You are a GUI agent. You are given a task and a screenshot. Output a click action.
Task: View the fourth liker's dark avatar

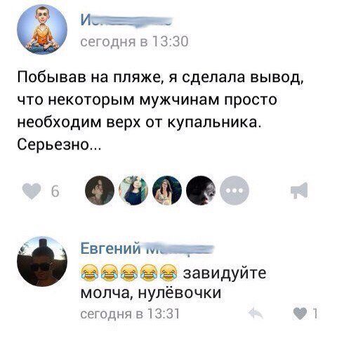pyautogui.click(x=201, y=191)
